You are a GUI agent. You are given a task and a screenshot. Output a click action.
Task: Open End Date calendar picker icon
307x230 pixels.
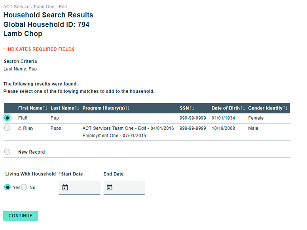(x=110, y=187)
